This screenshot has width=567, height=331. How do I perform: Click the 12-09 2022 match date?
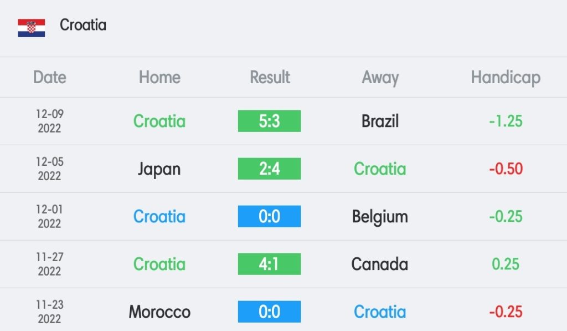point(49,121)
